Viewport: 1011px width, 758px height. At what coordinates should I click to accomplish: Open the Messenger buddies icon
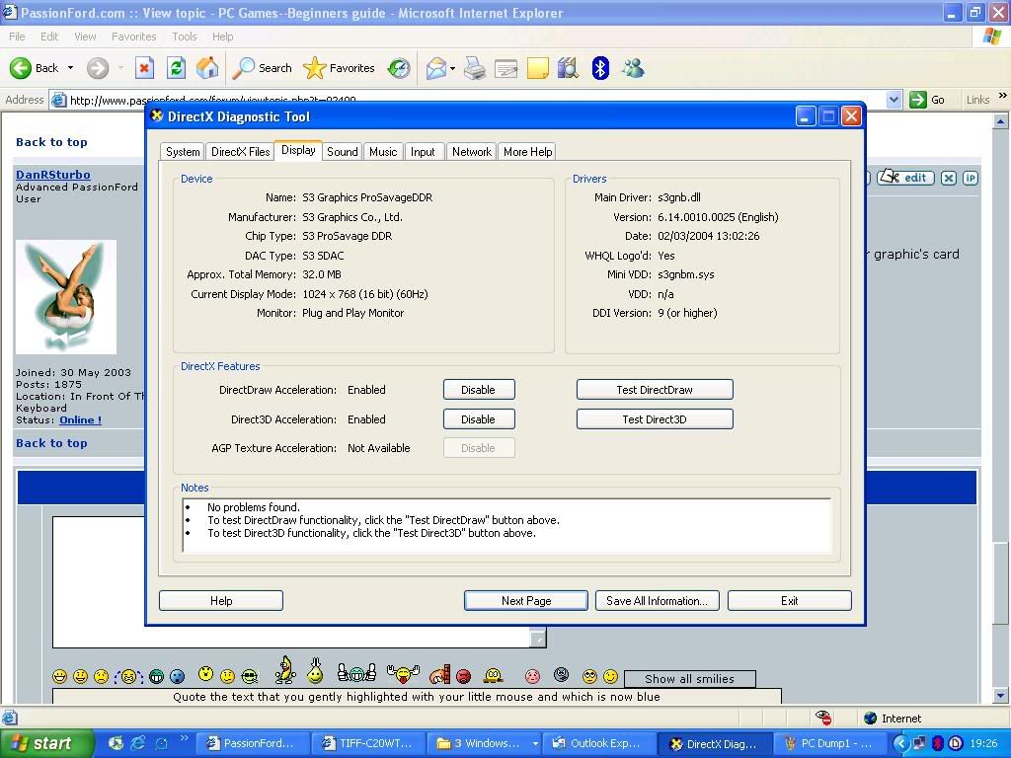633,68
